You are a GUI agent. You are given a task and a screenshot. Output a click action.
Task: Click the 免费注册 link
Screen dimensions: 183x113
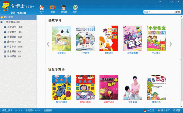click(22, 13)
